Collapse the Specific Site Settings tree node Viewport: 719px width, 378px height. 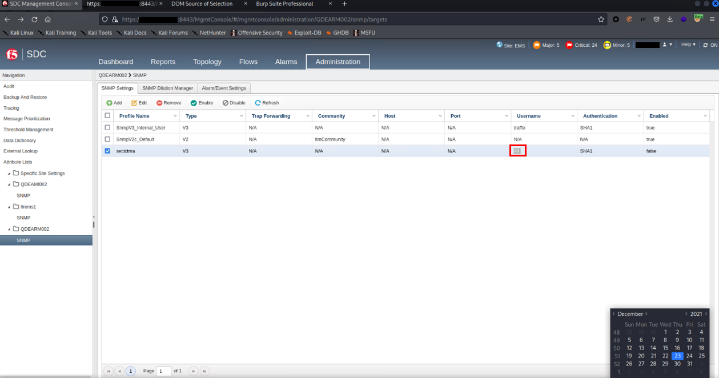point(9,173)
